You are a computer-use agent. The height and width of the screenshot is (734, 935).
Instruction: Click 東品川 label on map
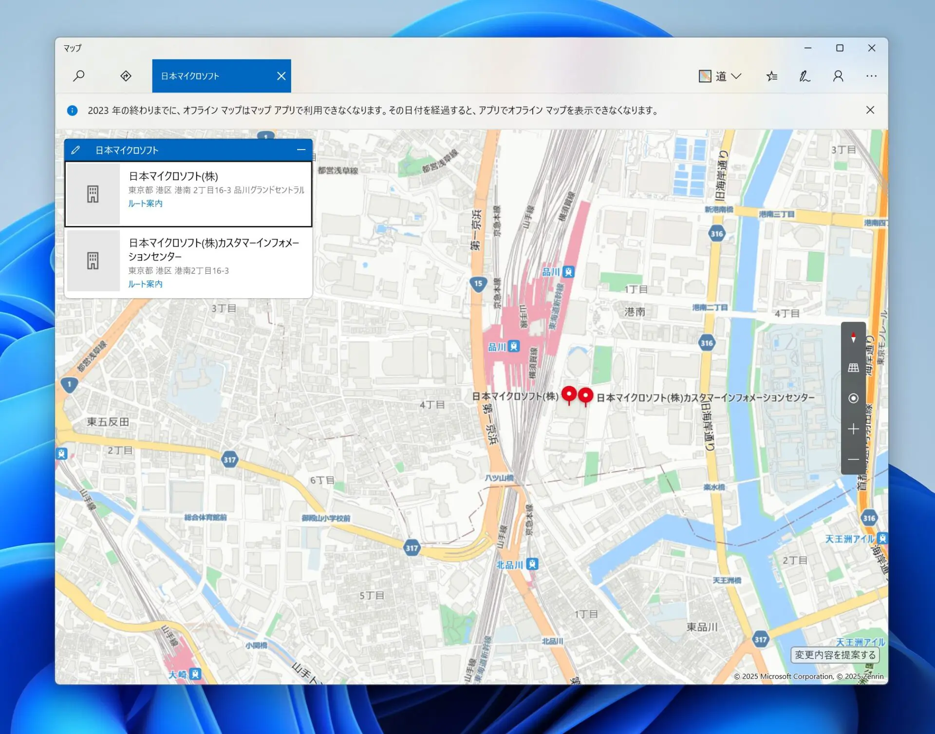pyautogui.click(x=702, y=627)
